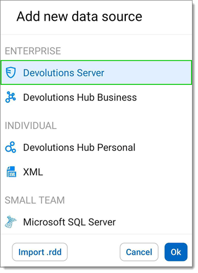
Task: Select the XML data source entry
Action: tap(96, 172)
